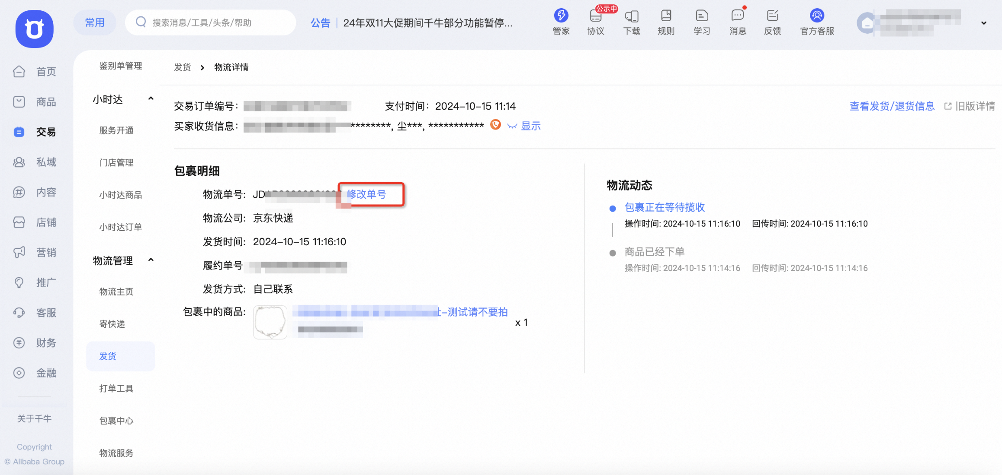This screenshot has width=1002, height=475.
Task: Click 关于千牛 link
Action: point(34,418)
